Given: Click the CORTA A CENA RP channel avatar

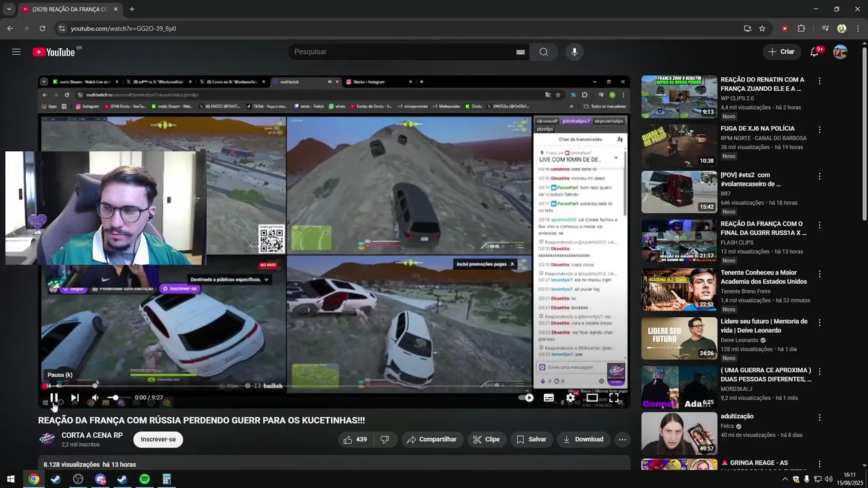Looking at the screenshot, I should tap(47, 439).
